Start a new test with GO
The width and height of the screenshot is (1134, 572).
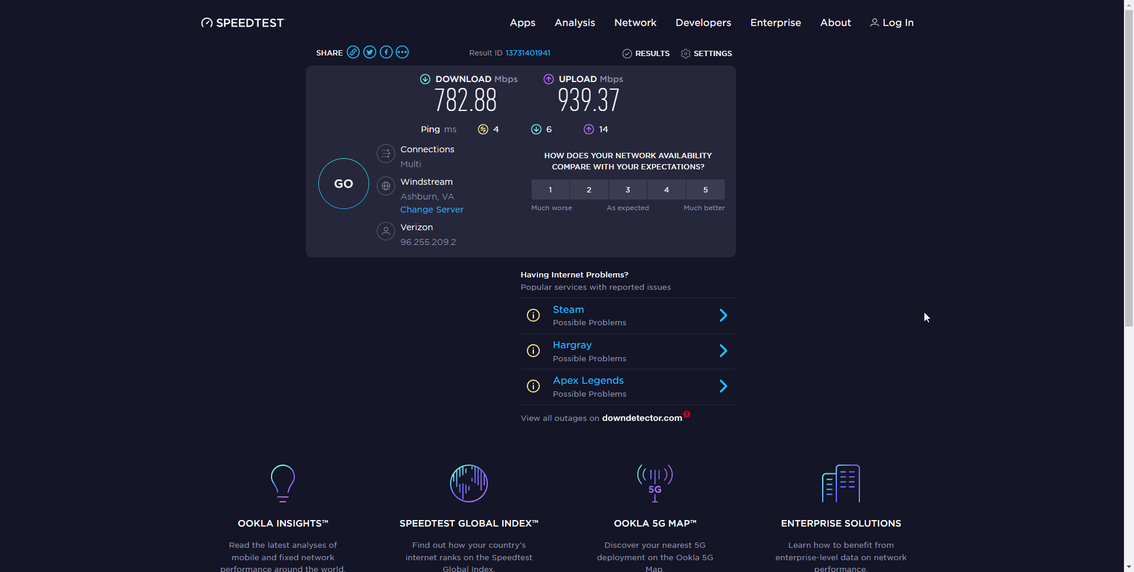coord(344,184)
